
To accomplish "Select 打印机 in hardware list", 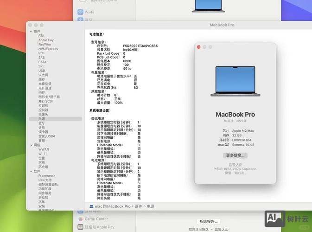I will [x=43, y=106].
